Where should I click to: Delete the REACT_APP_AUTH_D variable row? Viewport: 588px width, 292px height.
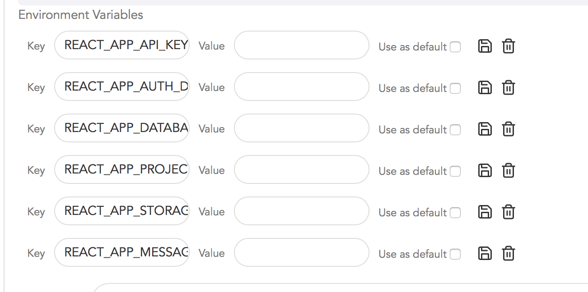(x=509, y=87)
